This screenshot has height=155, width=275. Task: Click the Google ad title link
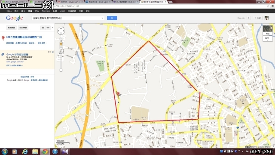tap(17, 55)
